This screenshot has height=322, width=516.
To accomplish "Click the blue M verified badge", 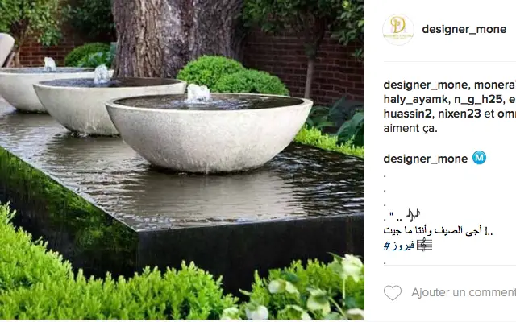I will [x=479, y=158].
